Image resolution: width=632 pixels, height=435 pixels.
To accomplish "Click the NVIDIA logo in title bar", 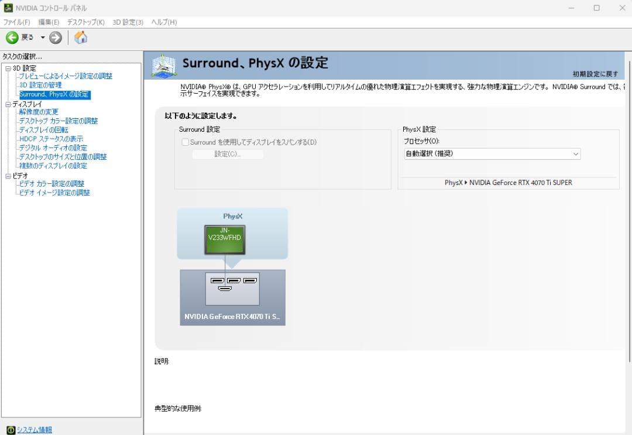I will [x=8, y=8].
